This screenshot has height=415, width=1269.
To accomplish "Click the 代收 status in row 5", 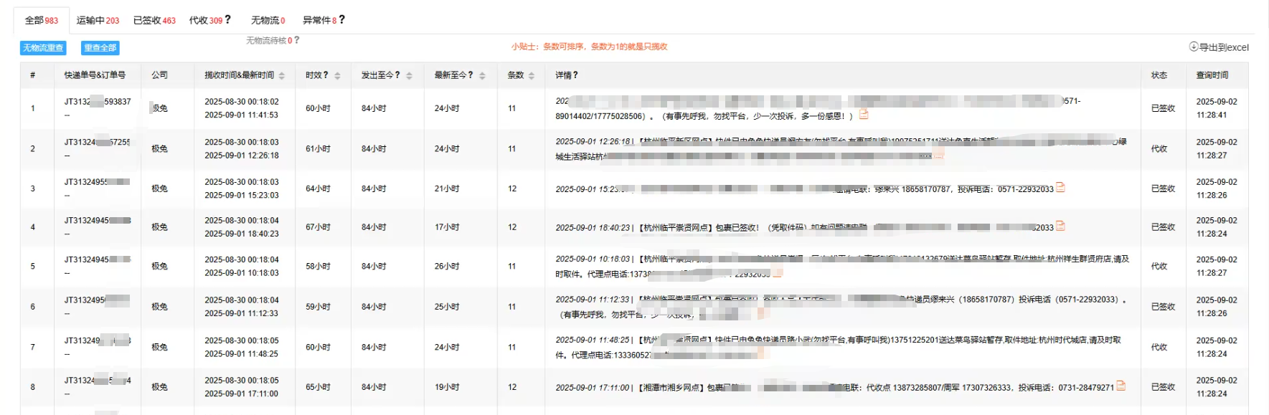I will pos(1159,267).
